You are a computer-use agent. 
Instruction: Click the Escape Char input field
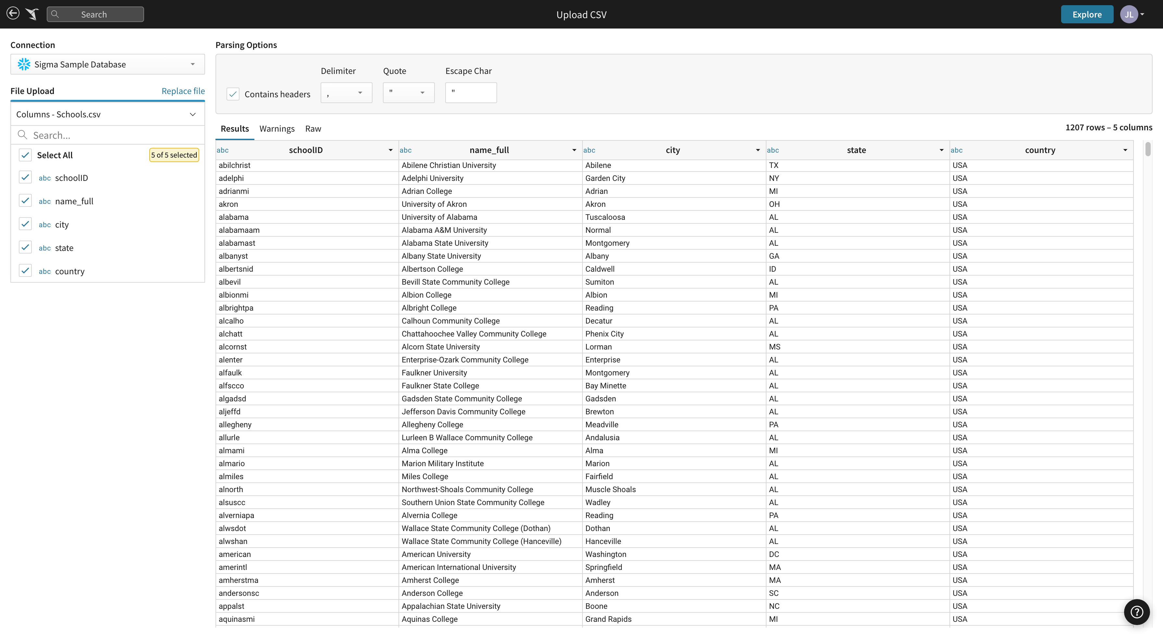[x=471, y=92]
